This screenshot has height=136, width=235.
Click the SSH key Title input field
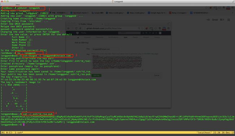[x=105, y=49]
